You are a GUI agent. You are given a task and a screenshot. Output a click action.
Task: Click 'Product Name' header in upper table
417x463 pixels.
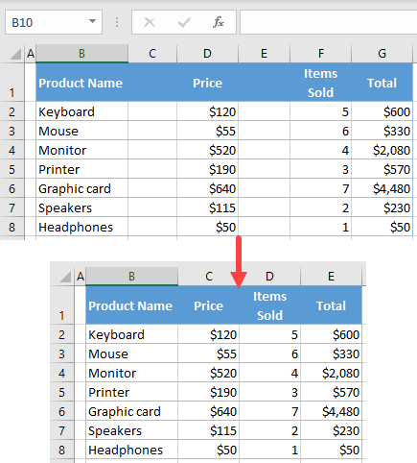click(82, 83)
